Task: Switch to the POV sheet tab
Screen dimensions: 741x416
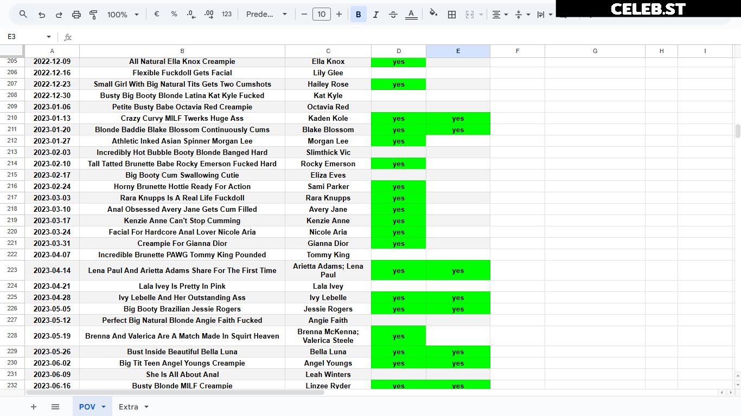Action: click(87, 407)
